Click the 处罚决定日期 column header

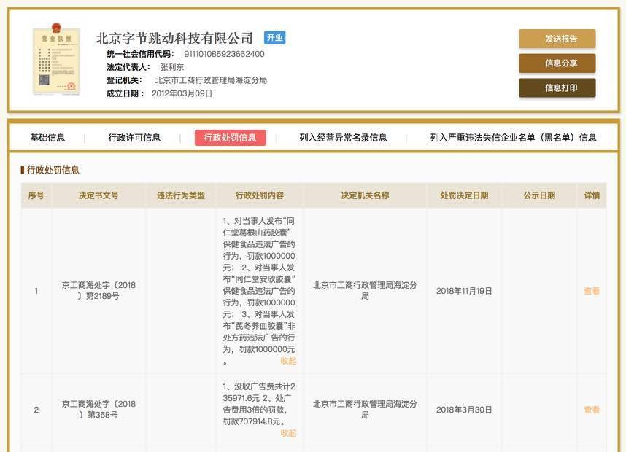pos(464,195)
